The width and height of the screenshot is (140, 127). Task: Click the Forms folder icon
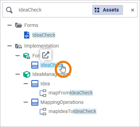pyautogui.click(x=19, y=25)
